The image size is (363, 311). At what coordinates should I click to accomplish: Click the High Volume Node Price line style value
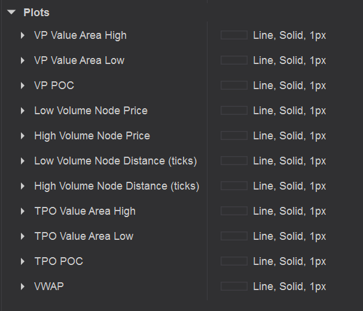289,136
